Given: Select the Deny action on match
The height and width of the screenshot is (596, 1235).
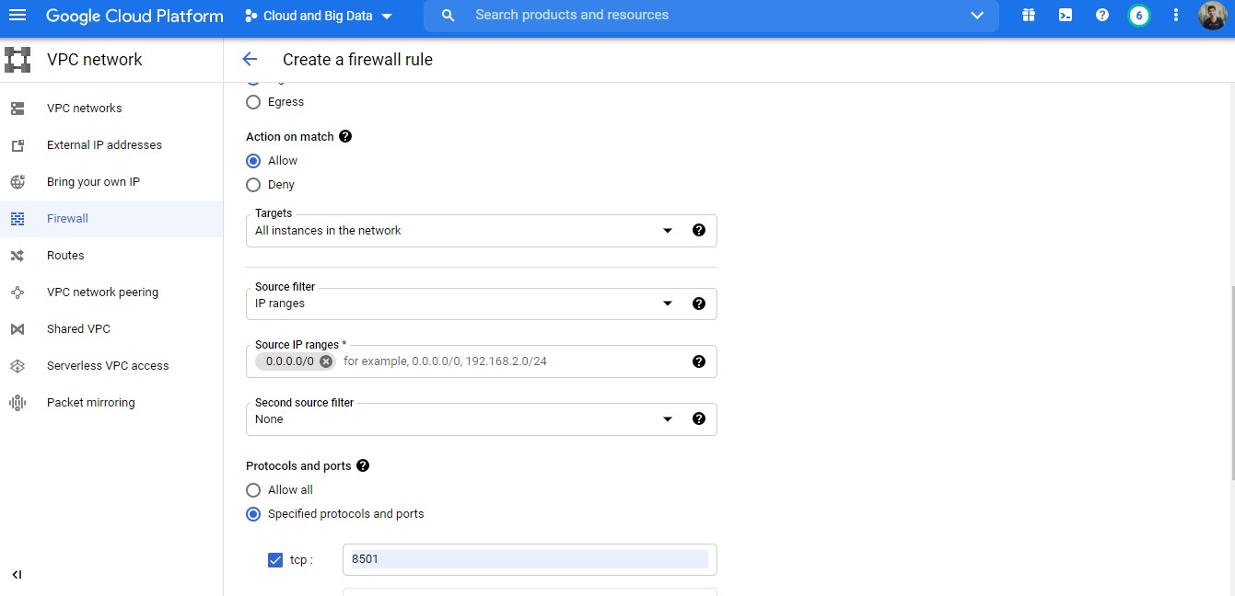Looking at the screenshot, I should click(x=253, y=184).
